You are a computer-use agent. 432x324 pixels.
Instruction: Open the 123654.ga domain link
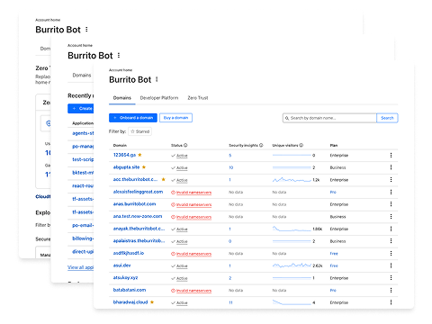tap(124, 155)
